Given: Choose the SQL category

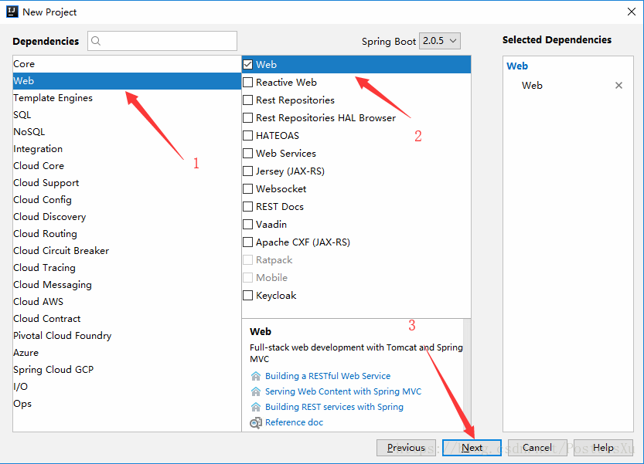Looking at the screenshot, I should coord(127,115).
